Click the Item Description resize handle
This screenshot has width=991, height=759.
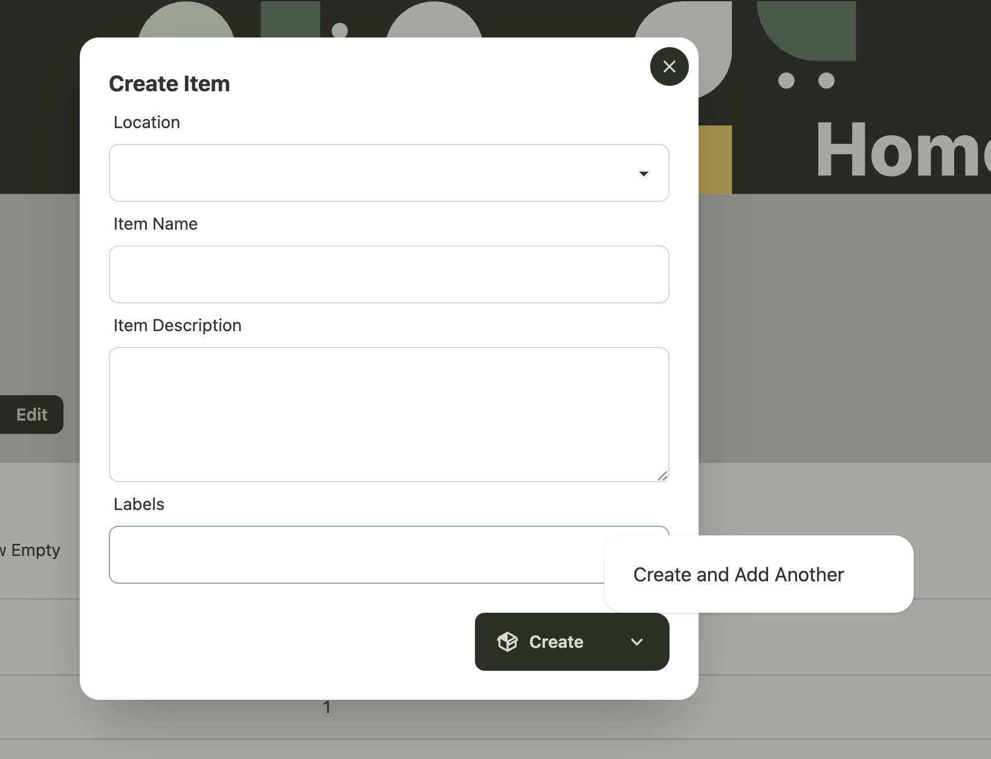tap(662, 476)
